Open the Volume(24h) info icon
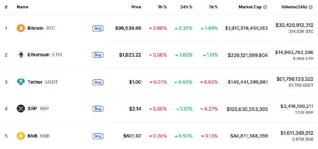Image resolution: width=318 pixels, height=149 pixels. click(x=310, y=7)
